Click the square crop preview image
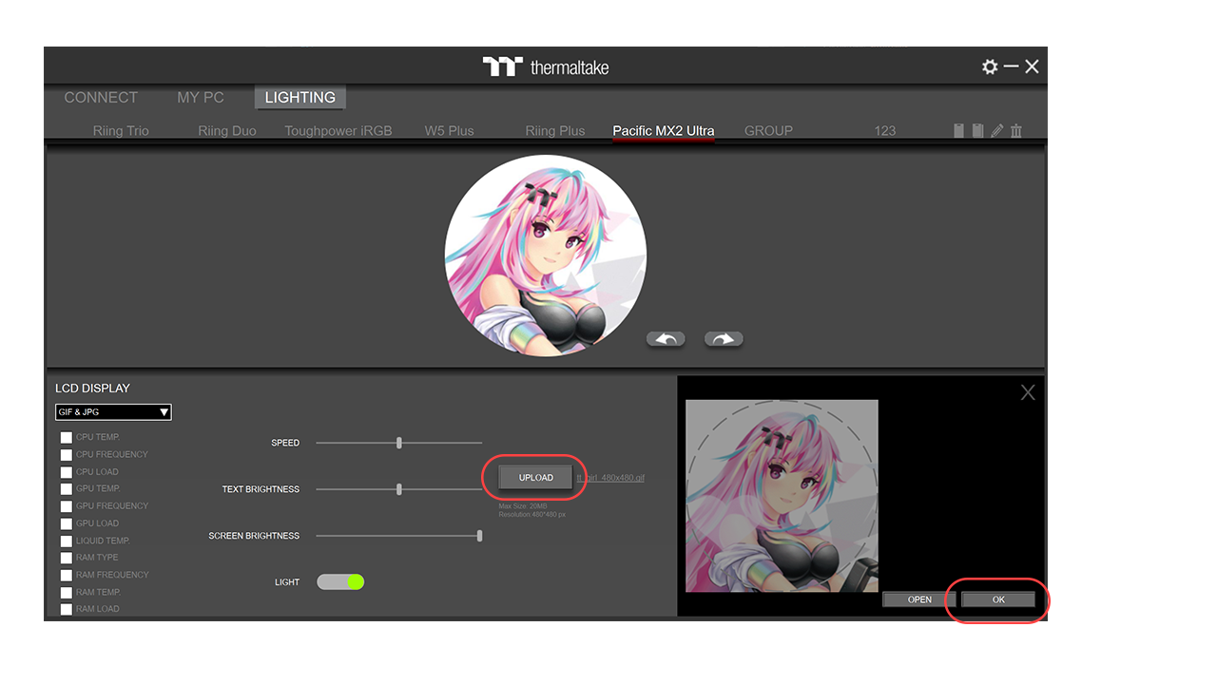1217x684 pixels. 782,496
